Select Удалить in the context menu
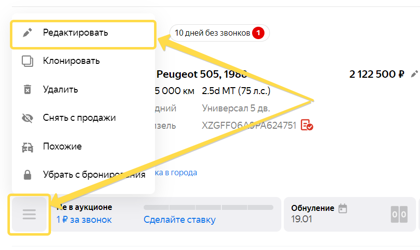The height and width of the screenshot is (250, 420). coord(60,90)
